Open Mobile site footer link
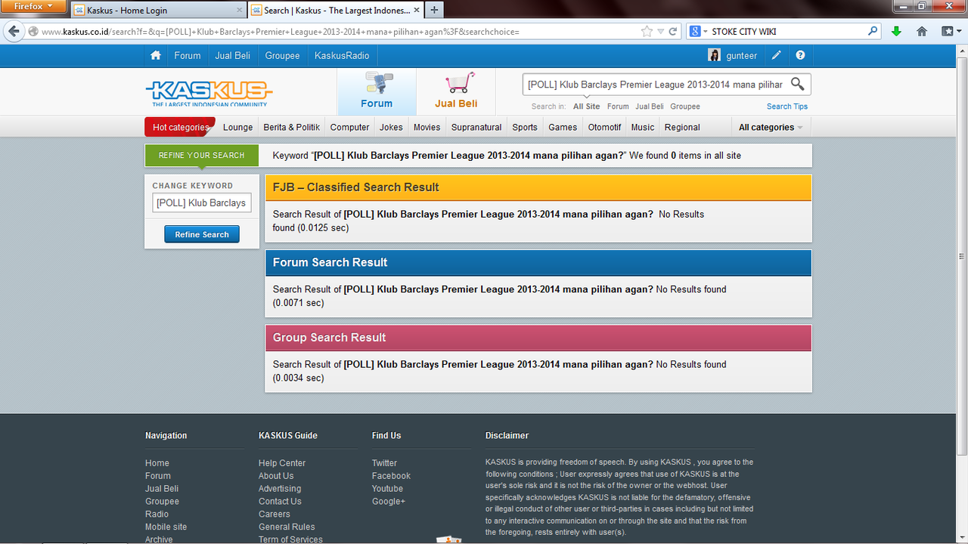 click(x=166, y=527)
